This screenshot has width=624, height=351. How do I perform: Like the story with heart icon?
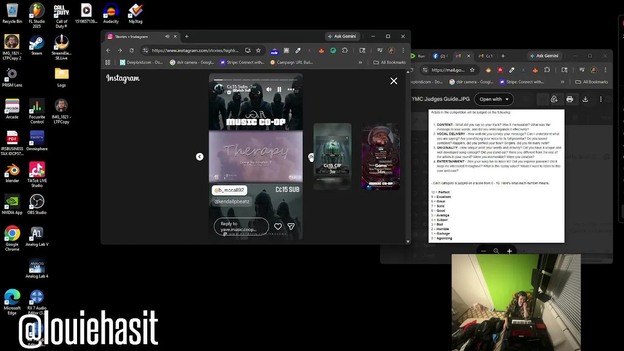pos(278,227)
